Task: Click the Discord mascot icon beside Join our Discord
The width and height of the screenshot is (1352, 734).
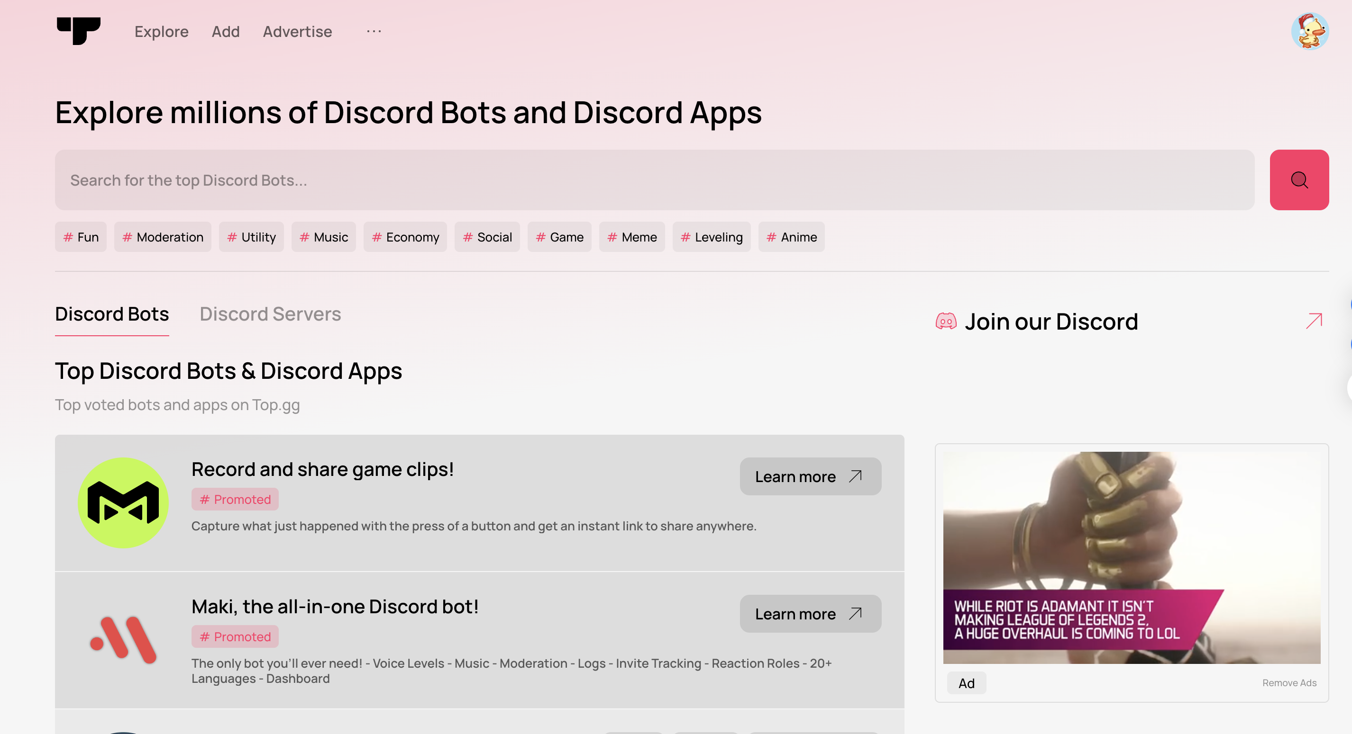Action: coord(947,322)
